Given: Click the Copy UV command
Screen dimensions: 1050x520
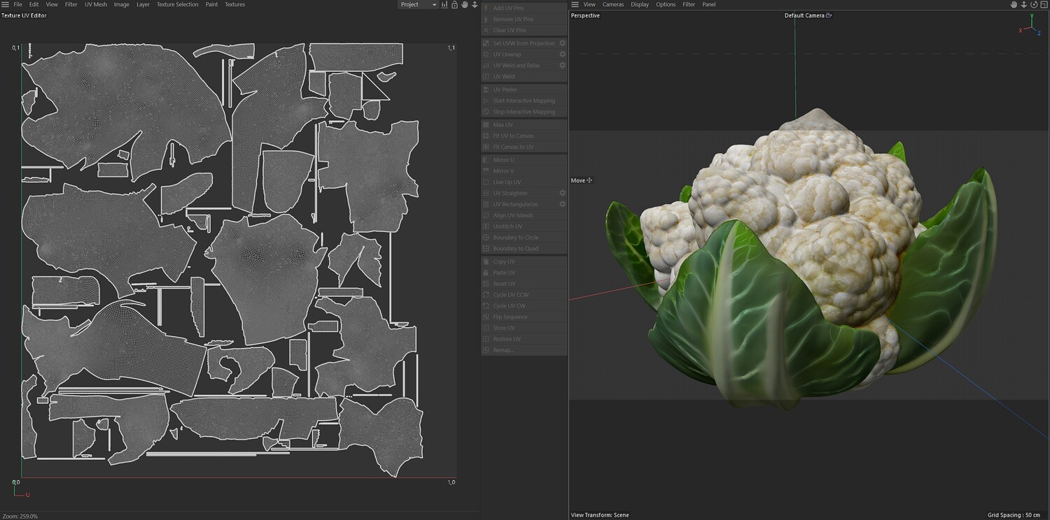Looking at the screenshot, I should click(524, 262).
